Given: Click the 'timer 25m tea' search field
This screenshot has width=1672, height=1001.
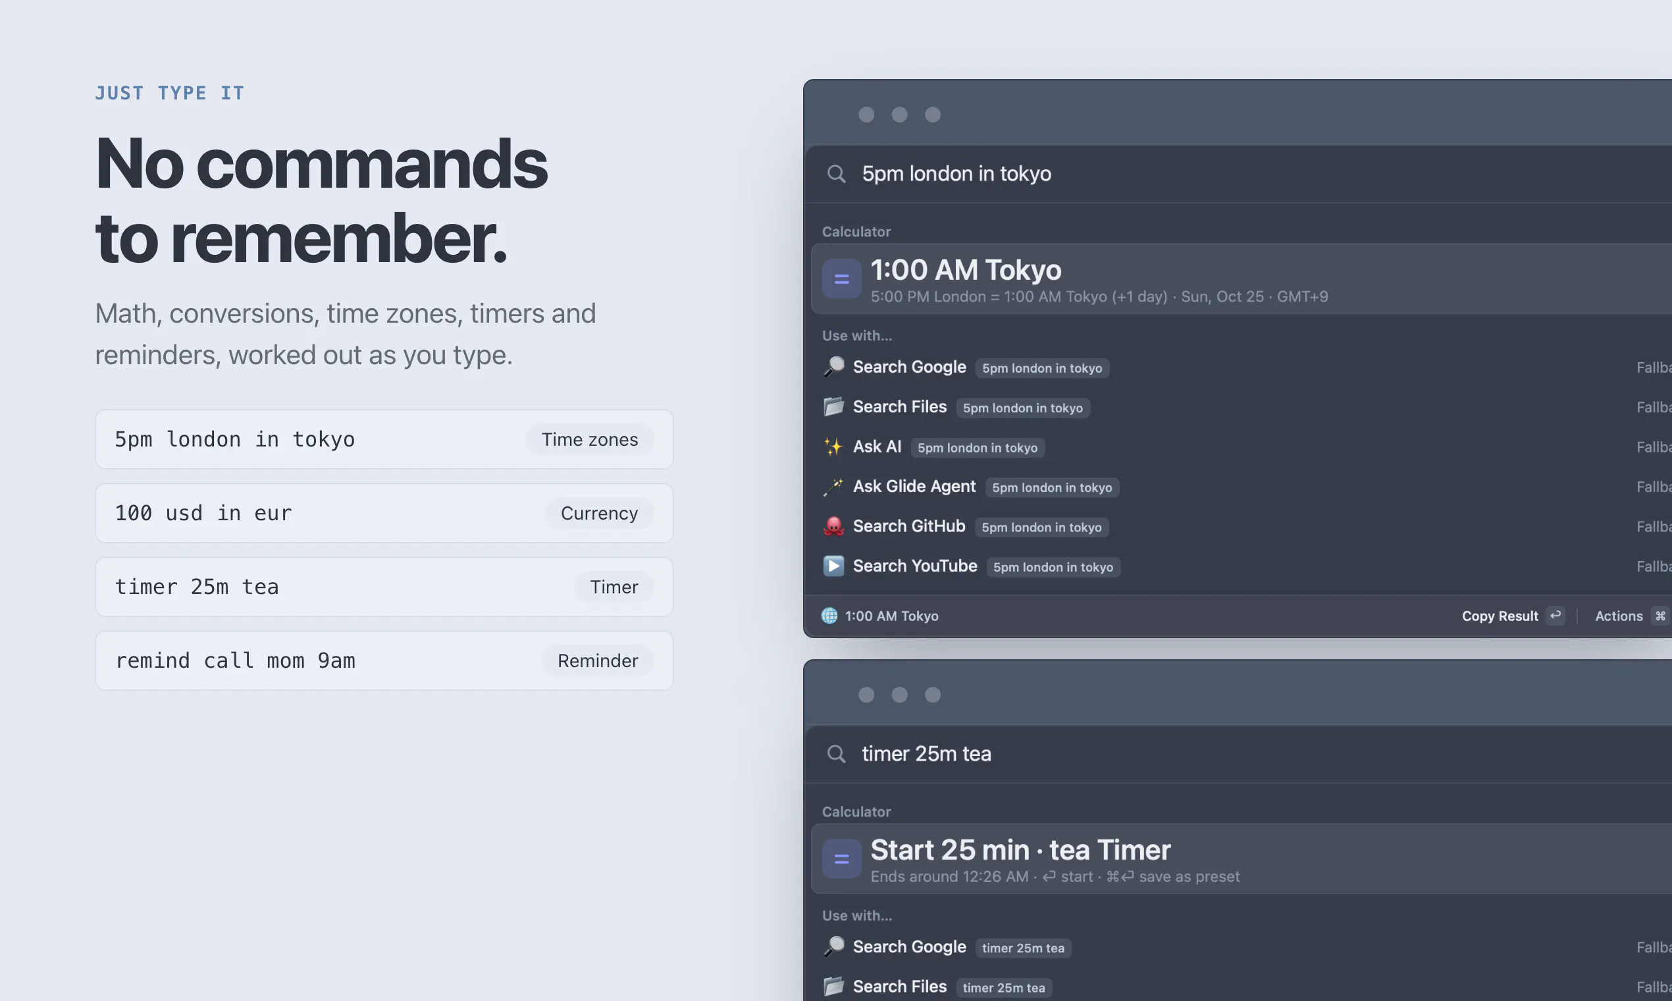Looking at the screenshot, I should tap(1238, 754).
